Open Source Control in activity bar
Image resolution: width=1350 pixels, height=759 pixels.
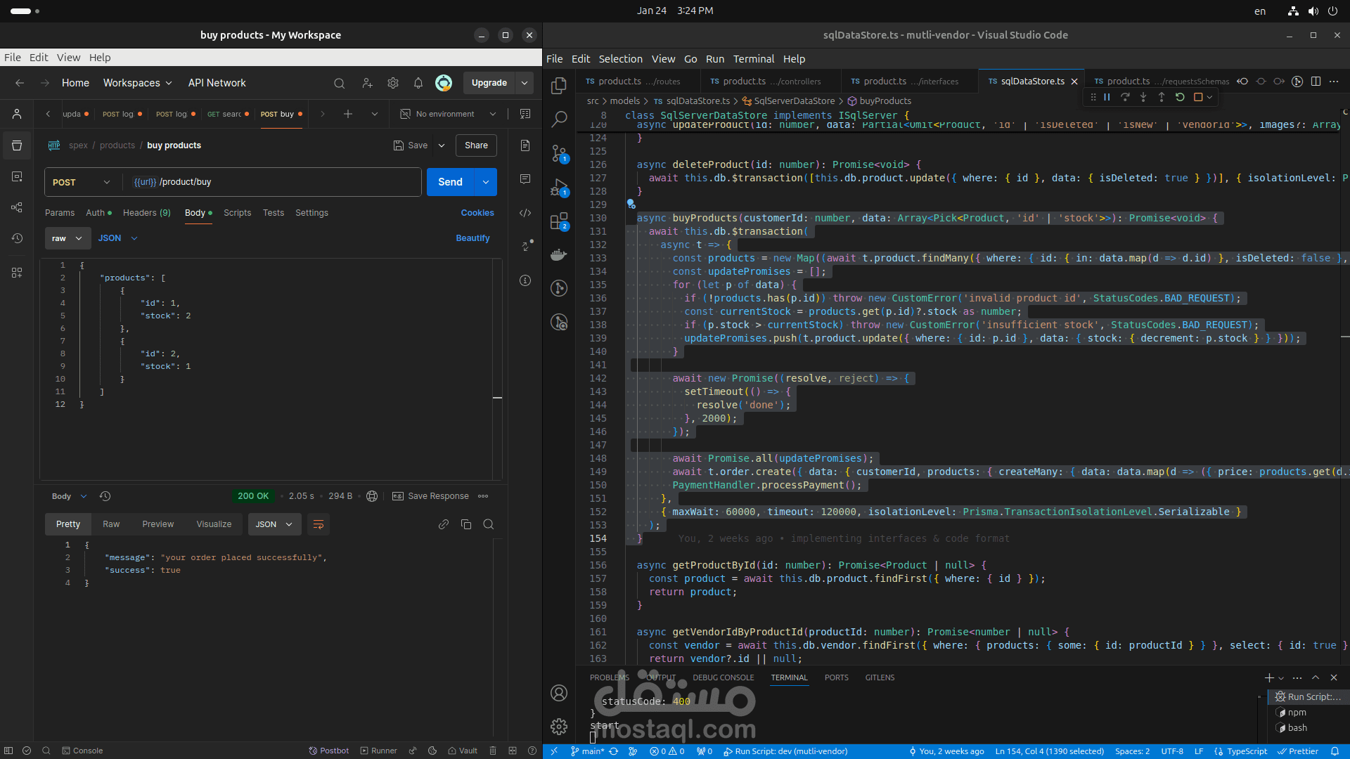[559, 153]
